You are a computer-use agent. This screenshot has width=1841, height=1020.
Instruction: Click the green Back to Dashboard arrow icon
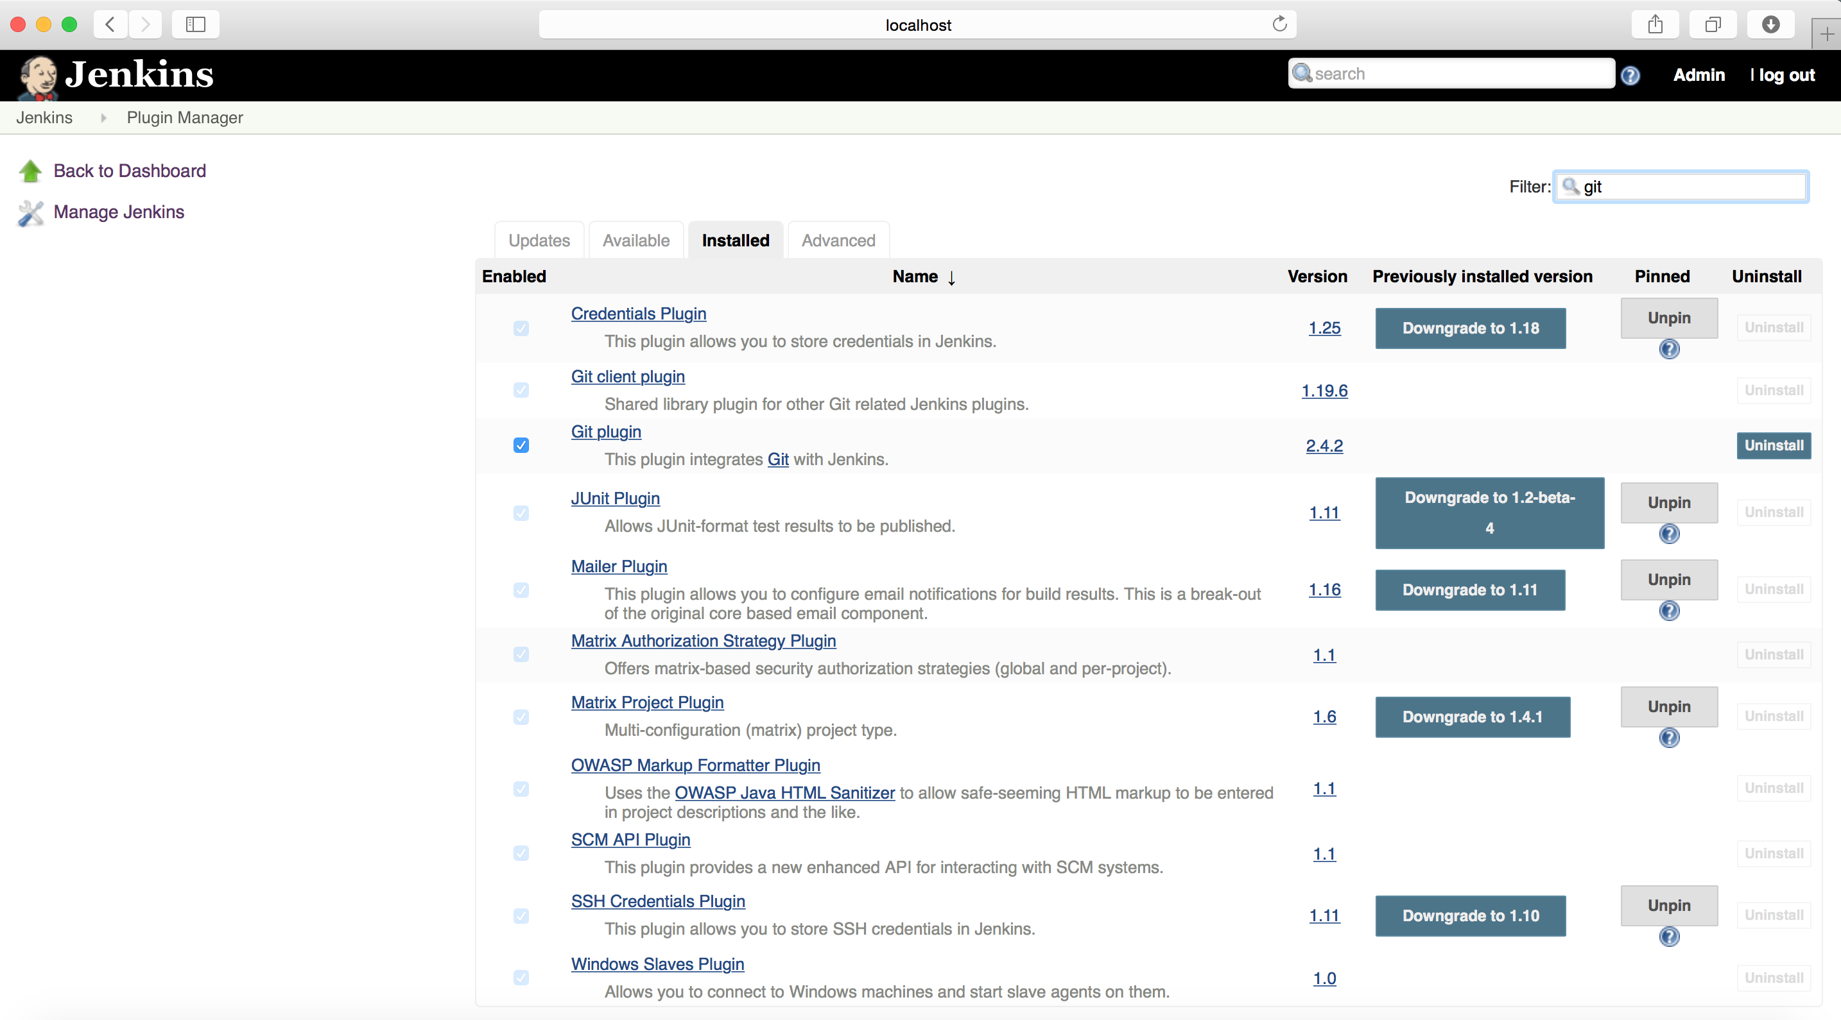coord(30,171)
